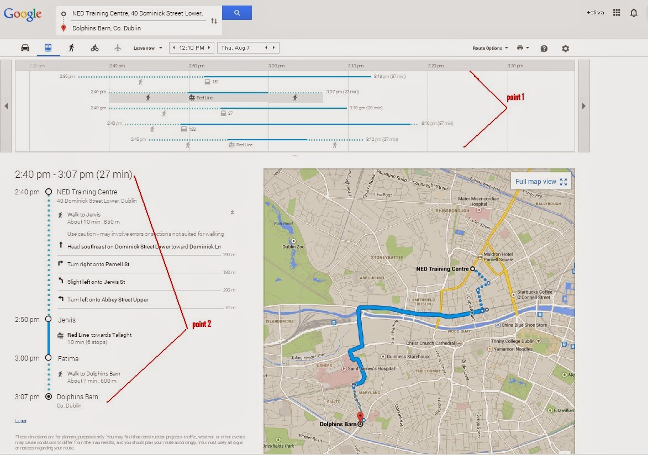Collapse the walk to Jervis steps

(x=233, y=212)
